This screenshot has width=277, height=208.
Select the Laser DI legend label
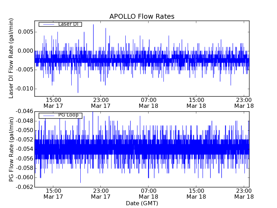tap(68, 24)
